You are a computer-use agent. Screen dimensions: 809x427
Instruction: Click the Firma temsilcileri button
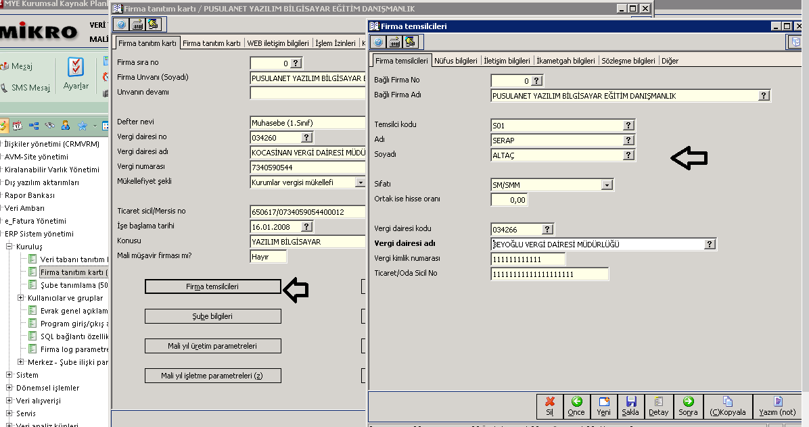pos(212,286)
